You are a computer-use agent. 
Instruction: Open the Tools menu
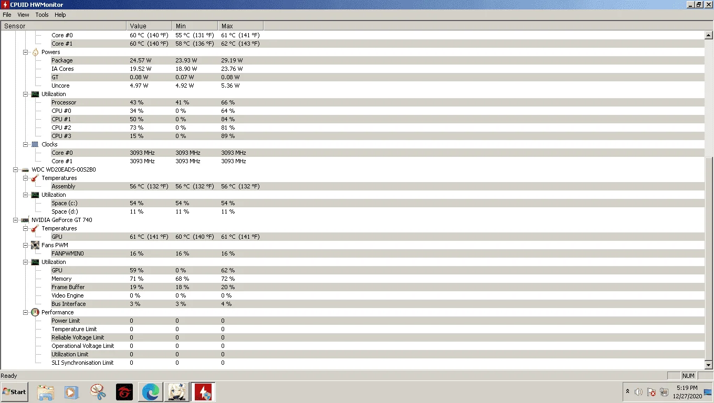tap(42, 15)
